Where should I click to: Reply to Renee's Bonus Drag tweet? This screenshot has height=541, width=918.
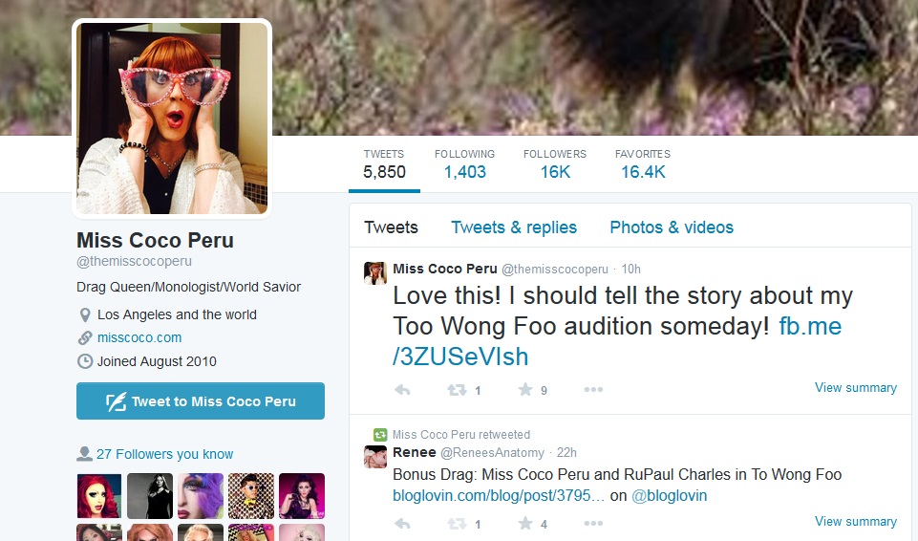click(x=402, y=524)
